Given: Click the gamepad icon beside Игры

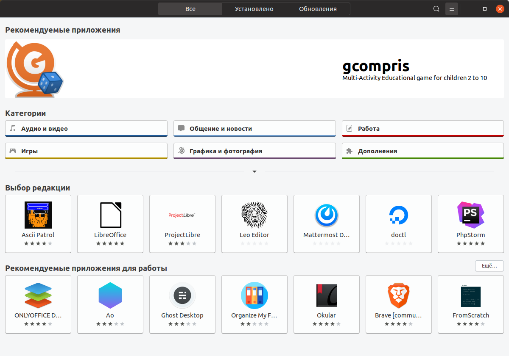Looking at the screenshot, I should tap(13, 151).
